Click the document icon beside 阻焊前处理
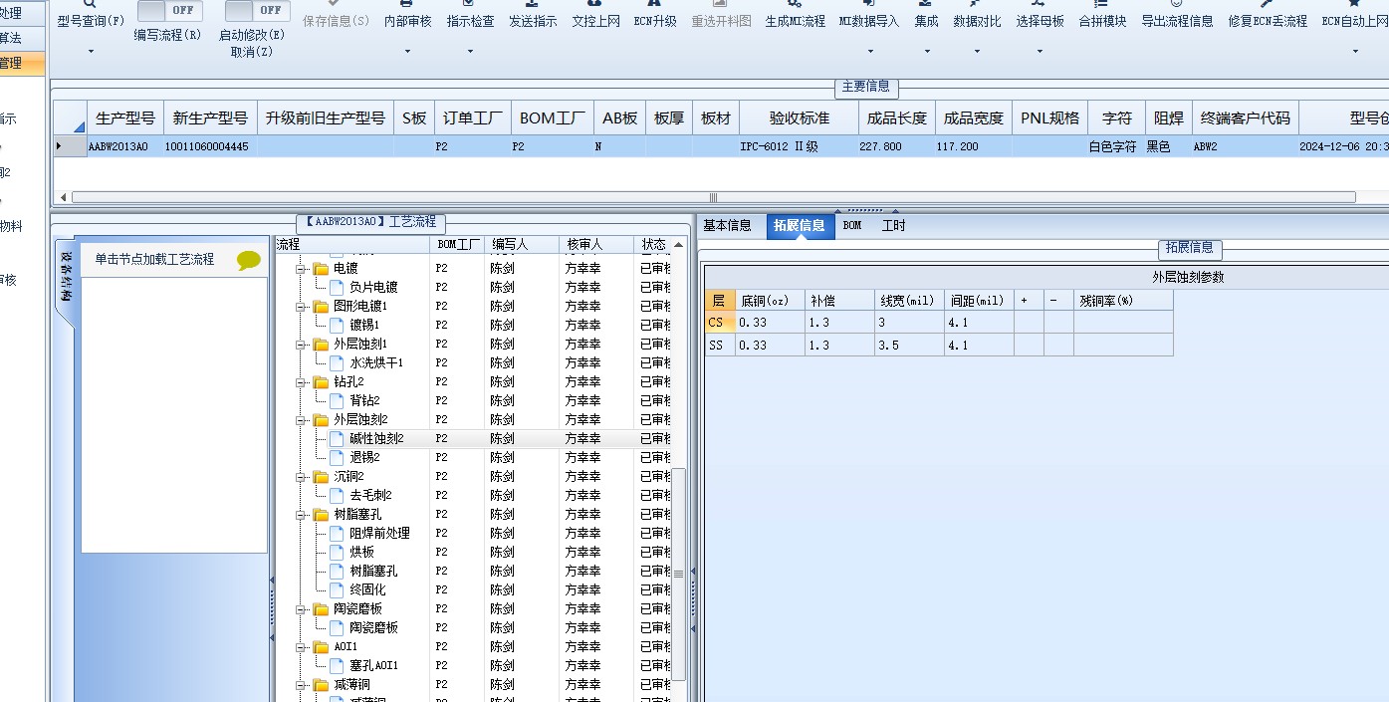The height and width of the screenshot is (702, 1389). [x=338, y=533]
